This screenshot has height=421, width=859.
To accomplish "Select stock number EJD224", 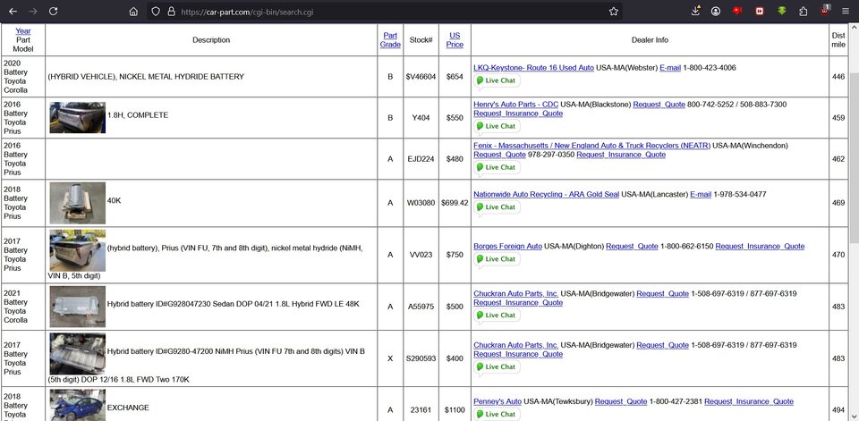I will [x=421, y=159].
